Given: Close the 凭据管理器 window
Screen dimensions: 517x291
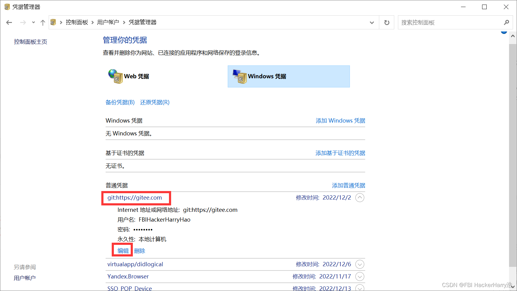Looking at the screenshot, I should tap(506, 7).
